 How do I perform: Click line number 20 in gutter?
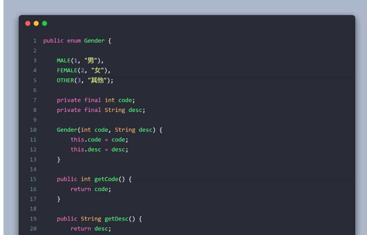(33, 229)
